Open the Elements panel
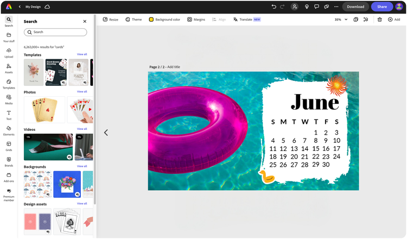 pyautogui.click(x=9, y=131)
